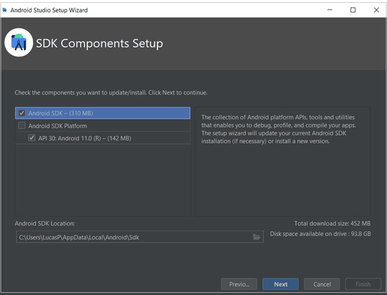Viewport: 387px width, 295px height.
Task: Cancel the SDK components setup
Action: point(322,284)
